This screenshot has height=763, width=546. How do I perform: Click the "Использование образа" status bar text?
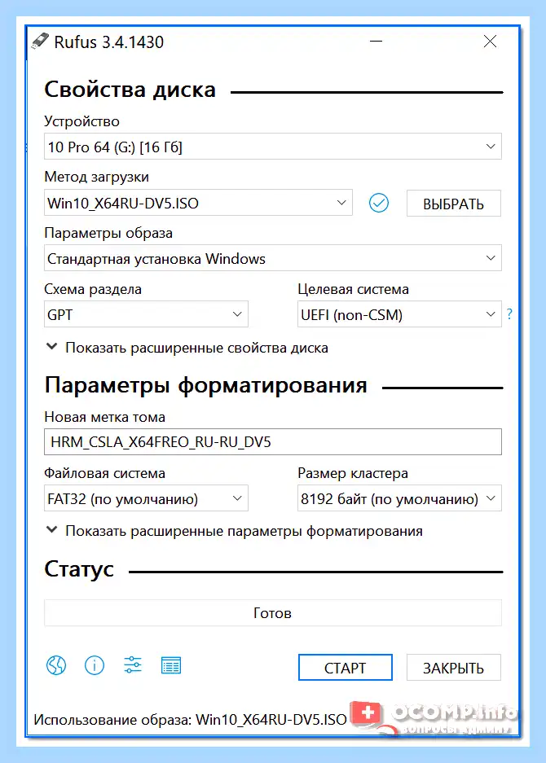click(x=190, y=720)
